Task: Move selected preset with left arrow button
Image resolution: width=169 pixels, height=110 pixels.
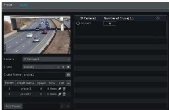Action: point(62,106)
